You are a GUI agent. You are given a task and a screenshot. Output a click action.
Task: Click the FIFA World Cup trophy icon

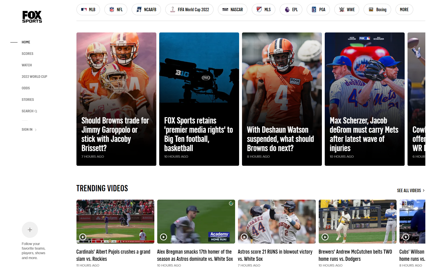pos(173,9)
